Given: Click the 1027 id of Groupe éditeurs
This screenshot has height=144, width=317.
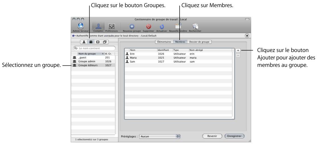Looking at the screenshot, I should 108,65.
